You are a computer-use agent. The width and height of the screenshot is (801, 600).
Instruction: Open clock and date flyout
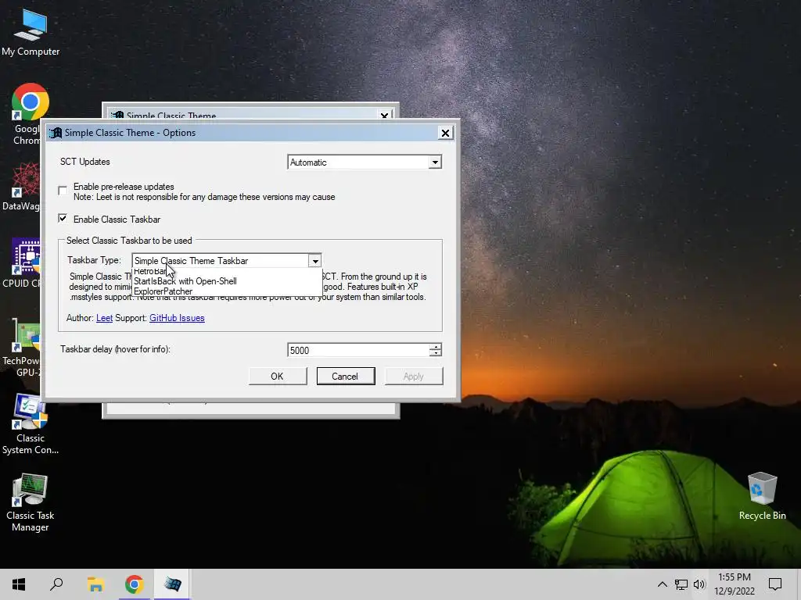click(x=734, y=584)
